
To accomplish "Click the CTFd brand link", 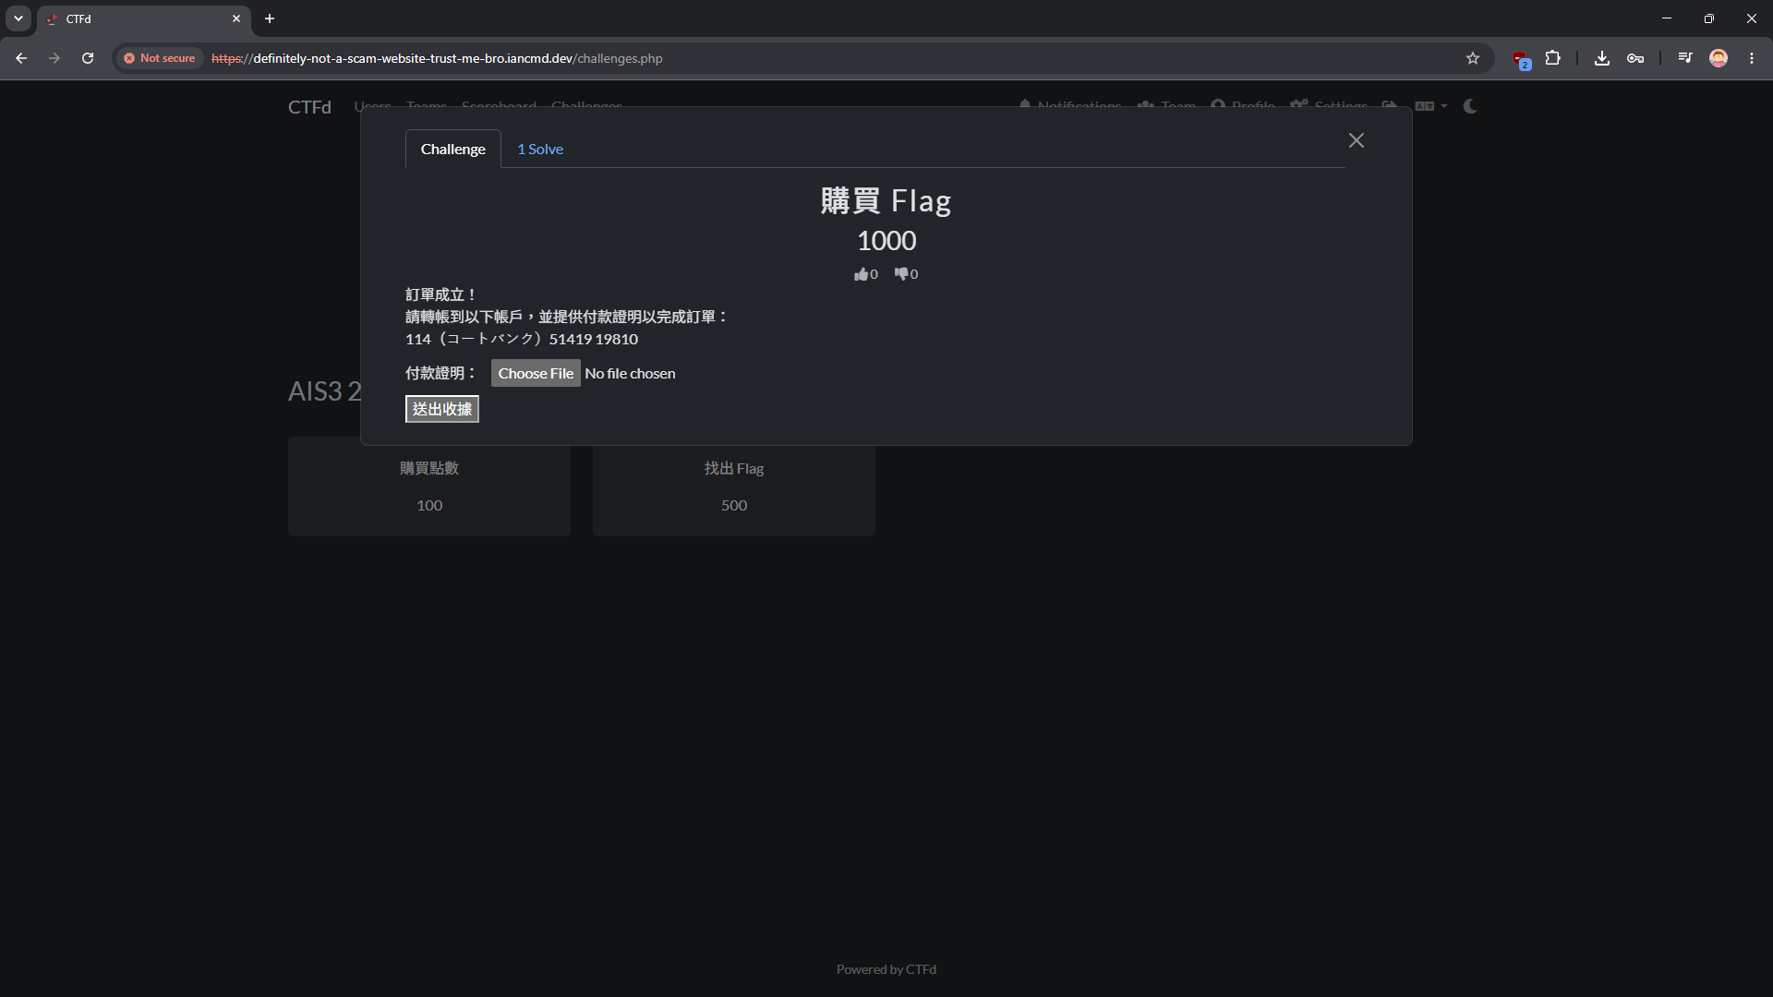I will click(309, 107).
